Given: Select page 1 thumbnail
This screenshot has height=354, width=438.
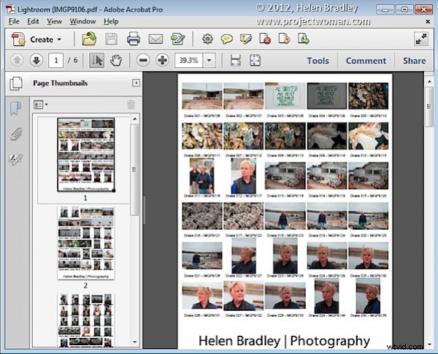Looking at the screenshot, I should [85, 155].
